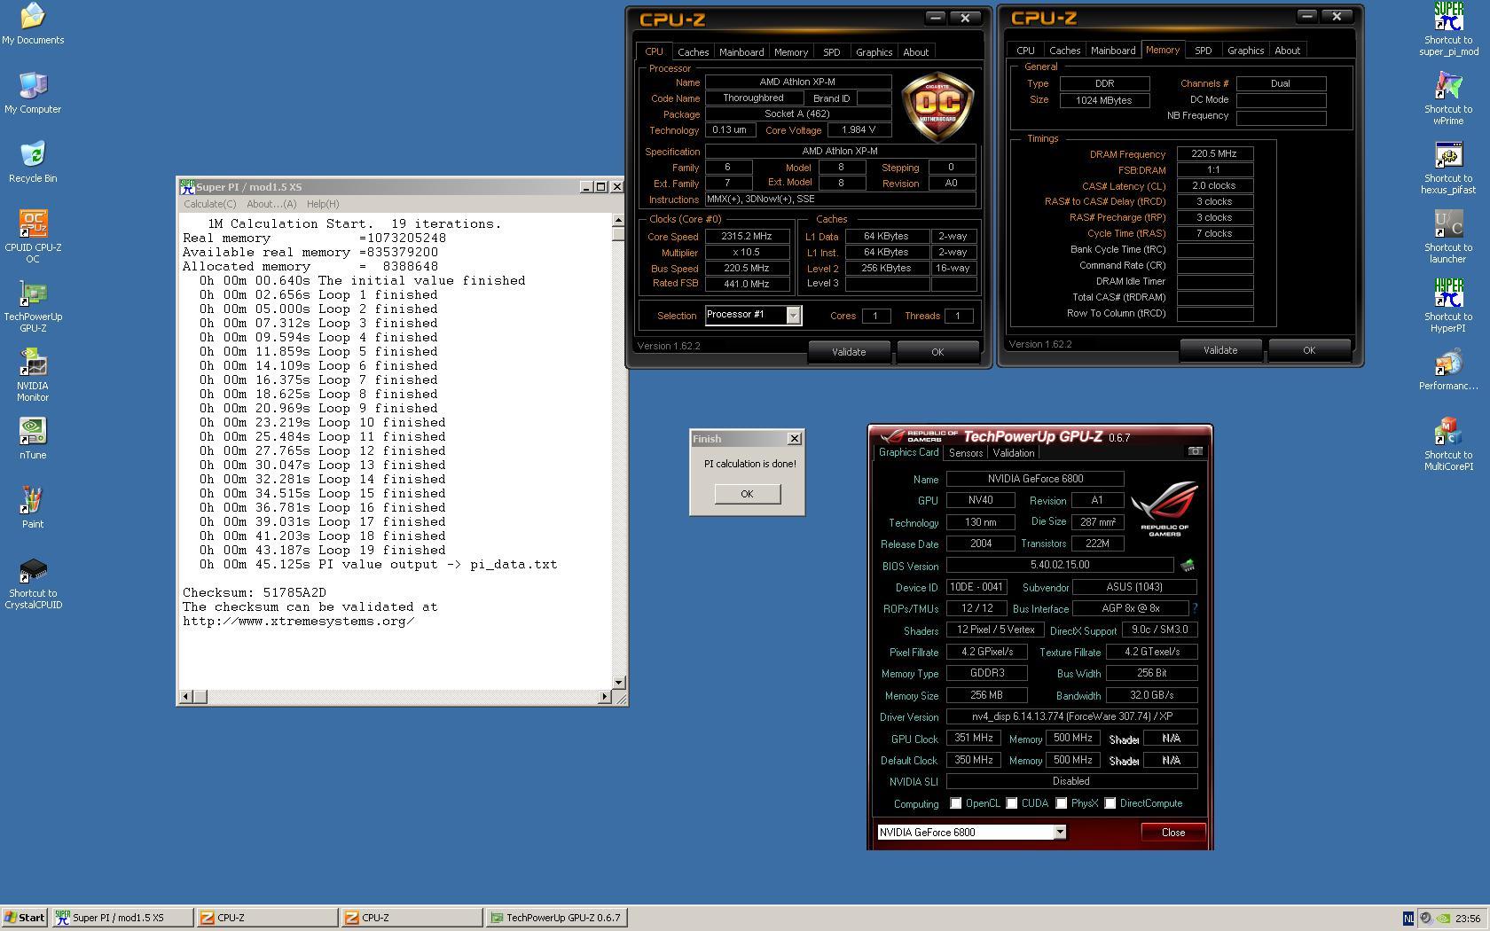
Task: Open the Help(H) menu in Super PI
Action: click(x=323, y=204)
